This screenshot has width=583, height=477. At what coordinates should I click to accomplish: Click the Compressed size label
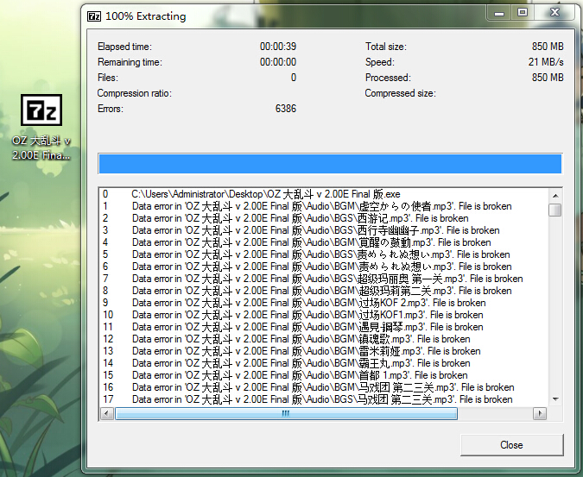pos(400,93)
